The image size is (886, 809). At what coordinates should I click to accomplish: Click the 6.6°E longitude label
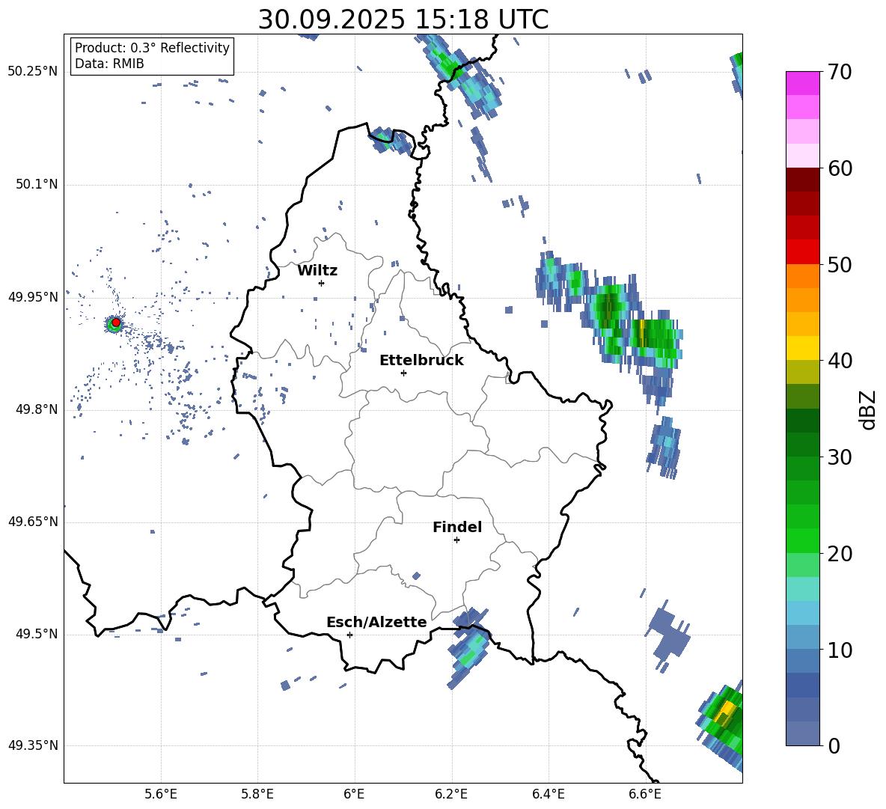point(645,795)
